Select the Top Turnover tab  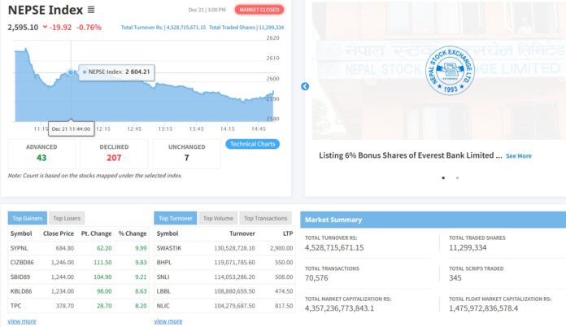175,218
